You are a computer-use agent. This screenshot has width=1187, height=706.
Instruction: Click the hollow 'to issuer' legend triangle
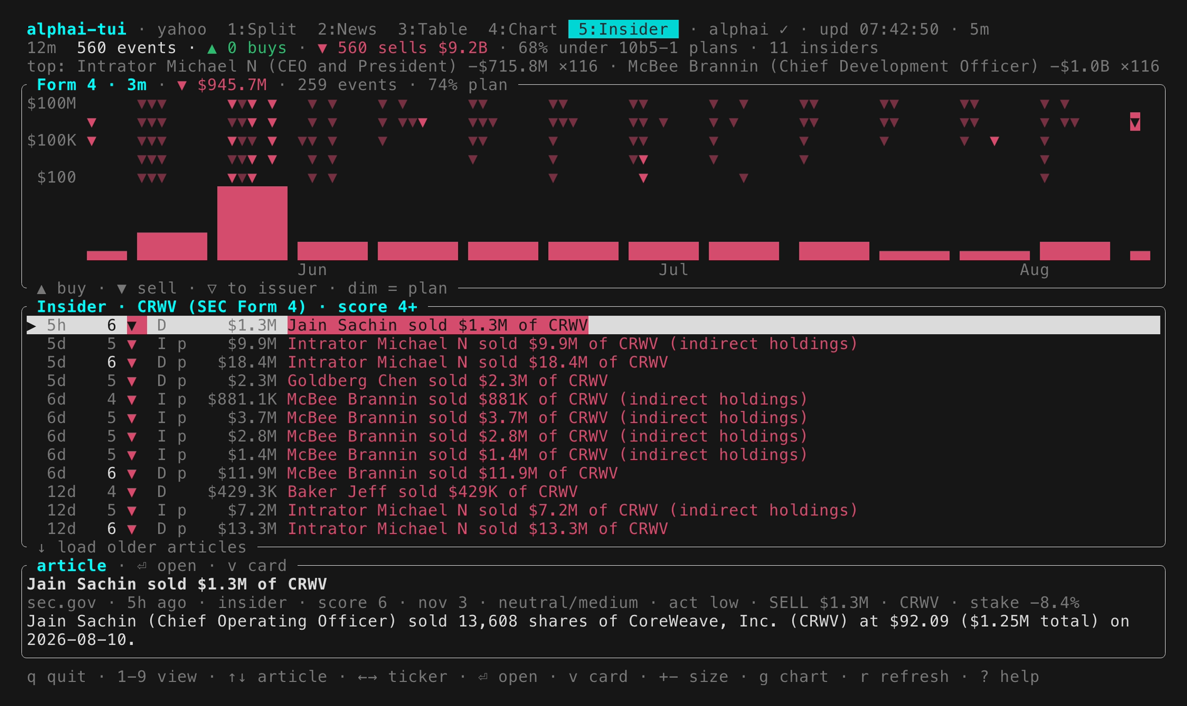tap(212, 289)
